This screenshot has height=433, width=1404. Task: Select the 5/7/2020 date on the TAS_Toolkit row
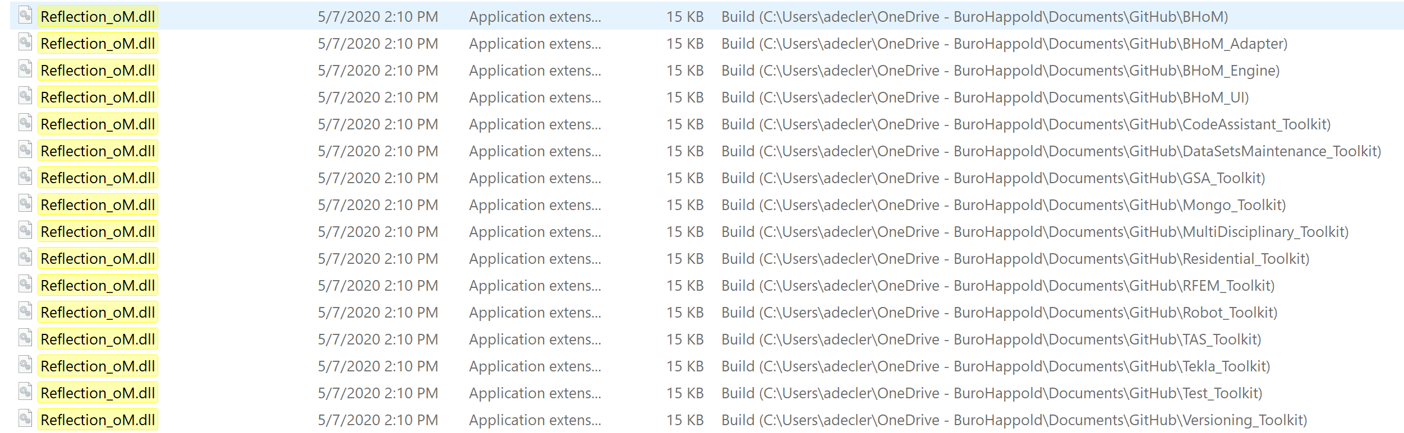[x=379, y=339]
